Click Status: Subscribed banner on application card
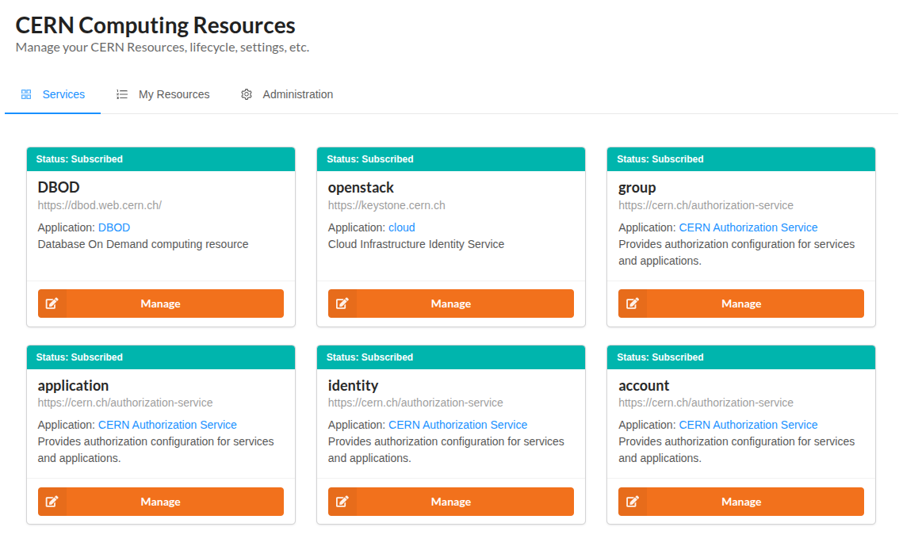The height and width of the screenshot is (546, 899). coord(160,357)
